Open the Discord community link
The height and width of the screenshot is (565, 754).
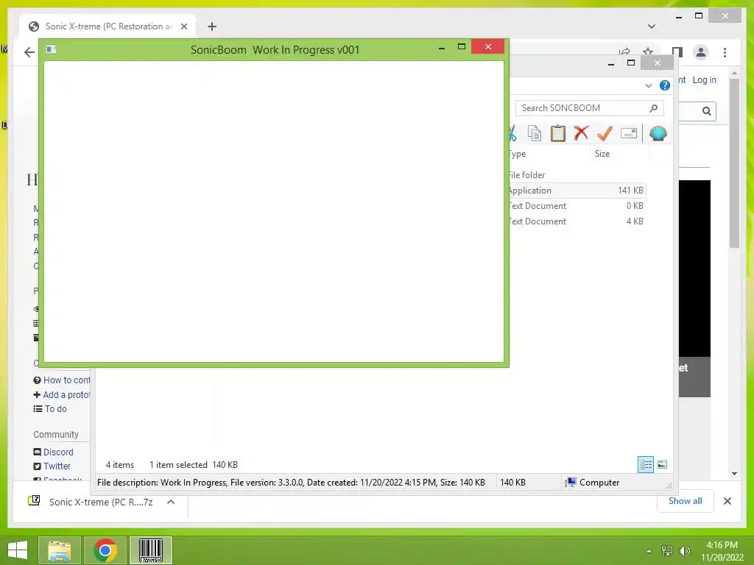53,452
